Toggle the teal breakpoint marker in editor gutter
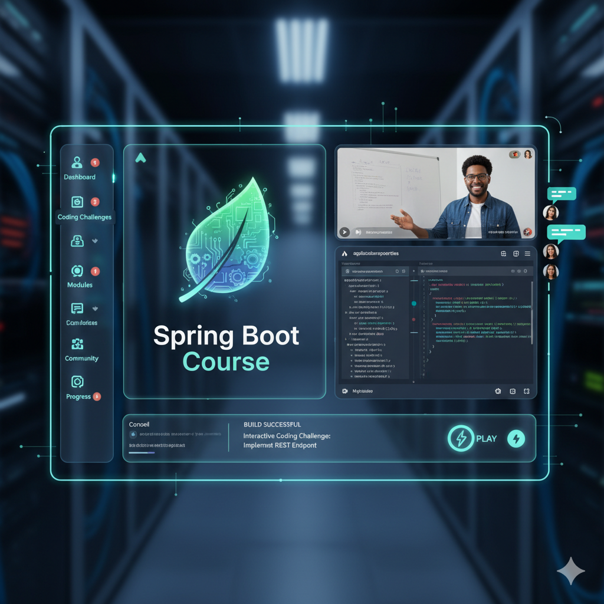The width and height of the screenshot is (604, 604). [413, 303]
